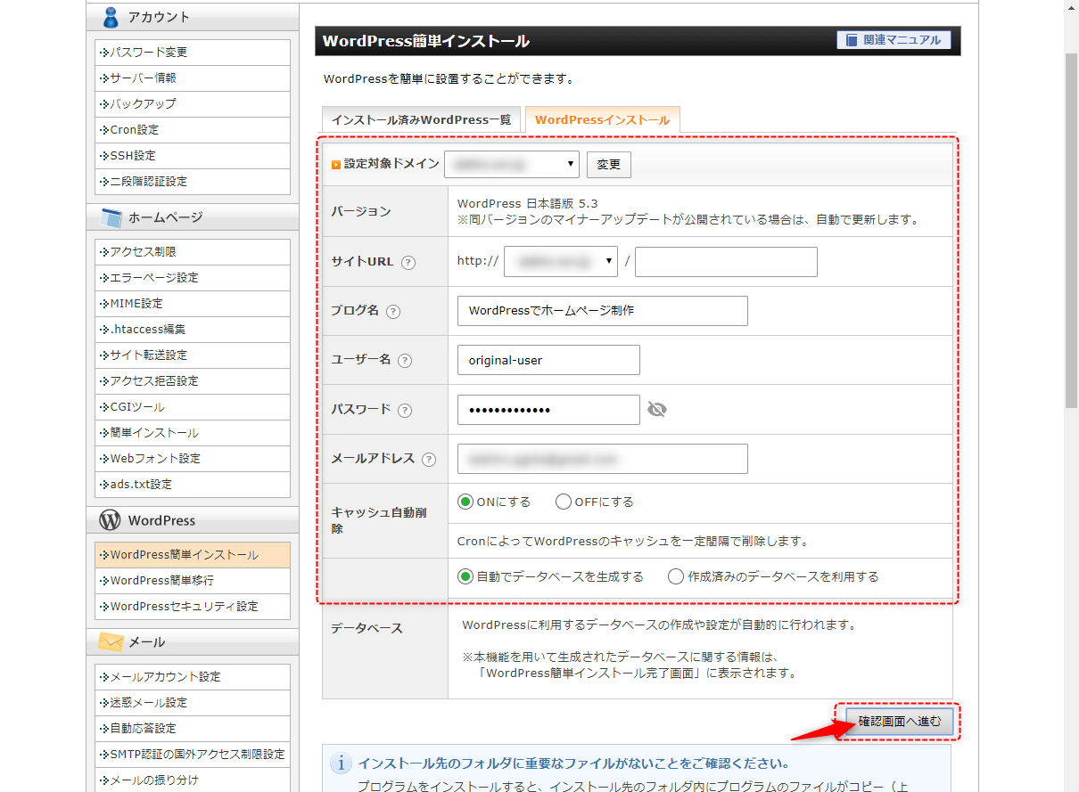
Task: Open メールアカウント設定 in sidebar
Action: pos(193,677)
